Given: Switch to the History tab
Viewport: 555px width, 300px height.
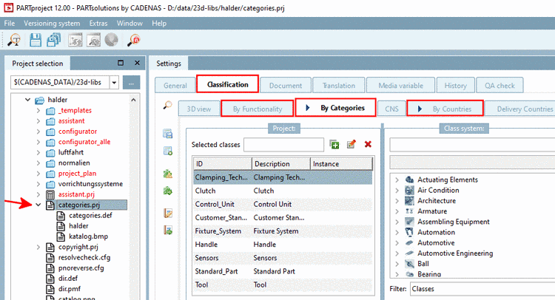Looking at the screenshot, I should click(455, 86).
